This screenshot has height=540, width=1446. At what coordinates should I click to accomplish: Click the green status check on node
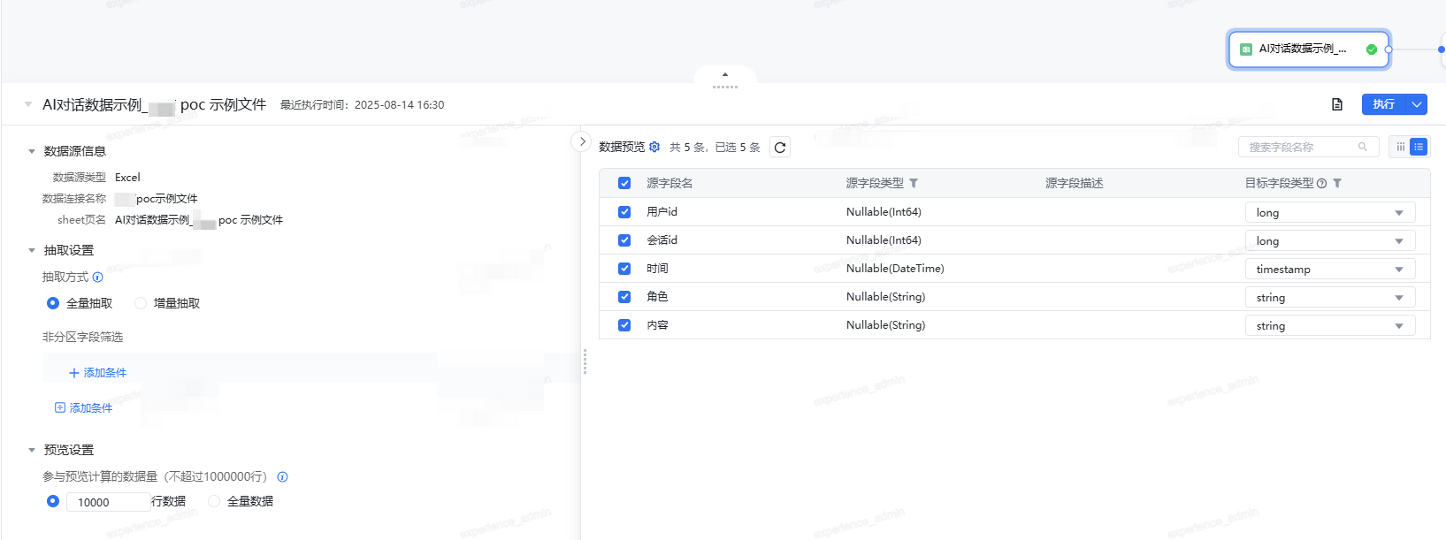point(1372,49)
